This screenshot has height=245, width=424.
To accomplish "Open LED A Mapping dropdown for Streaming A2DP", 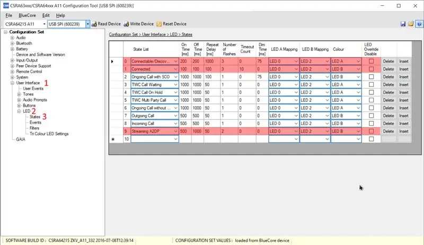I will coord(296,131).
